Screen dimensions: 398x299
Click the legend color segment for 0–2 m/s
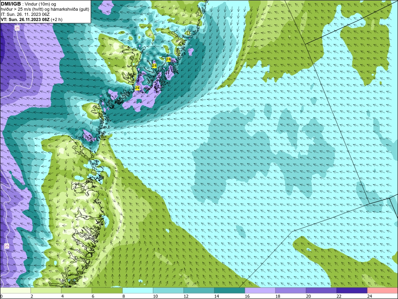coord(16,290)
